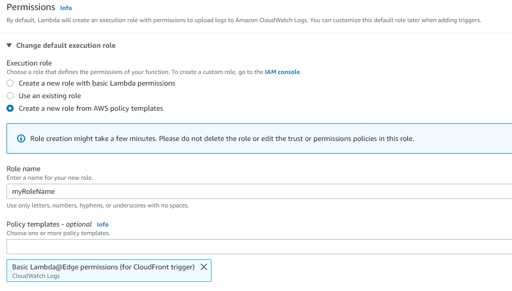Click the Use only letters, numbers hint text
512x291 pixels.
coord(98,205)
